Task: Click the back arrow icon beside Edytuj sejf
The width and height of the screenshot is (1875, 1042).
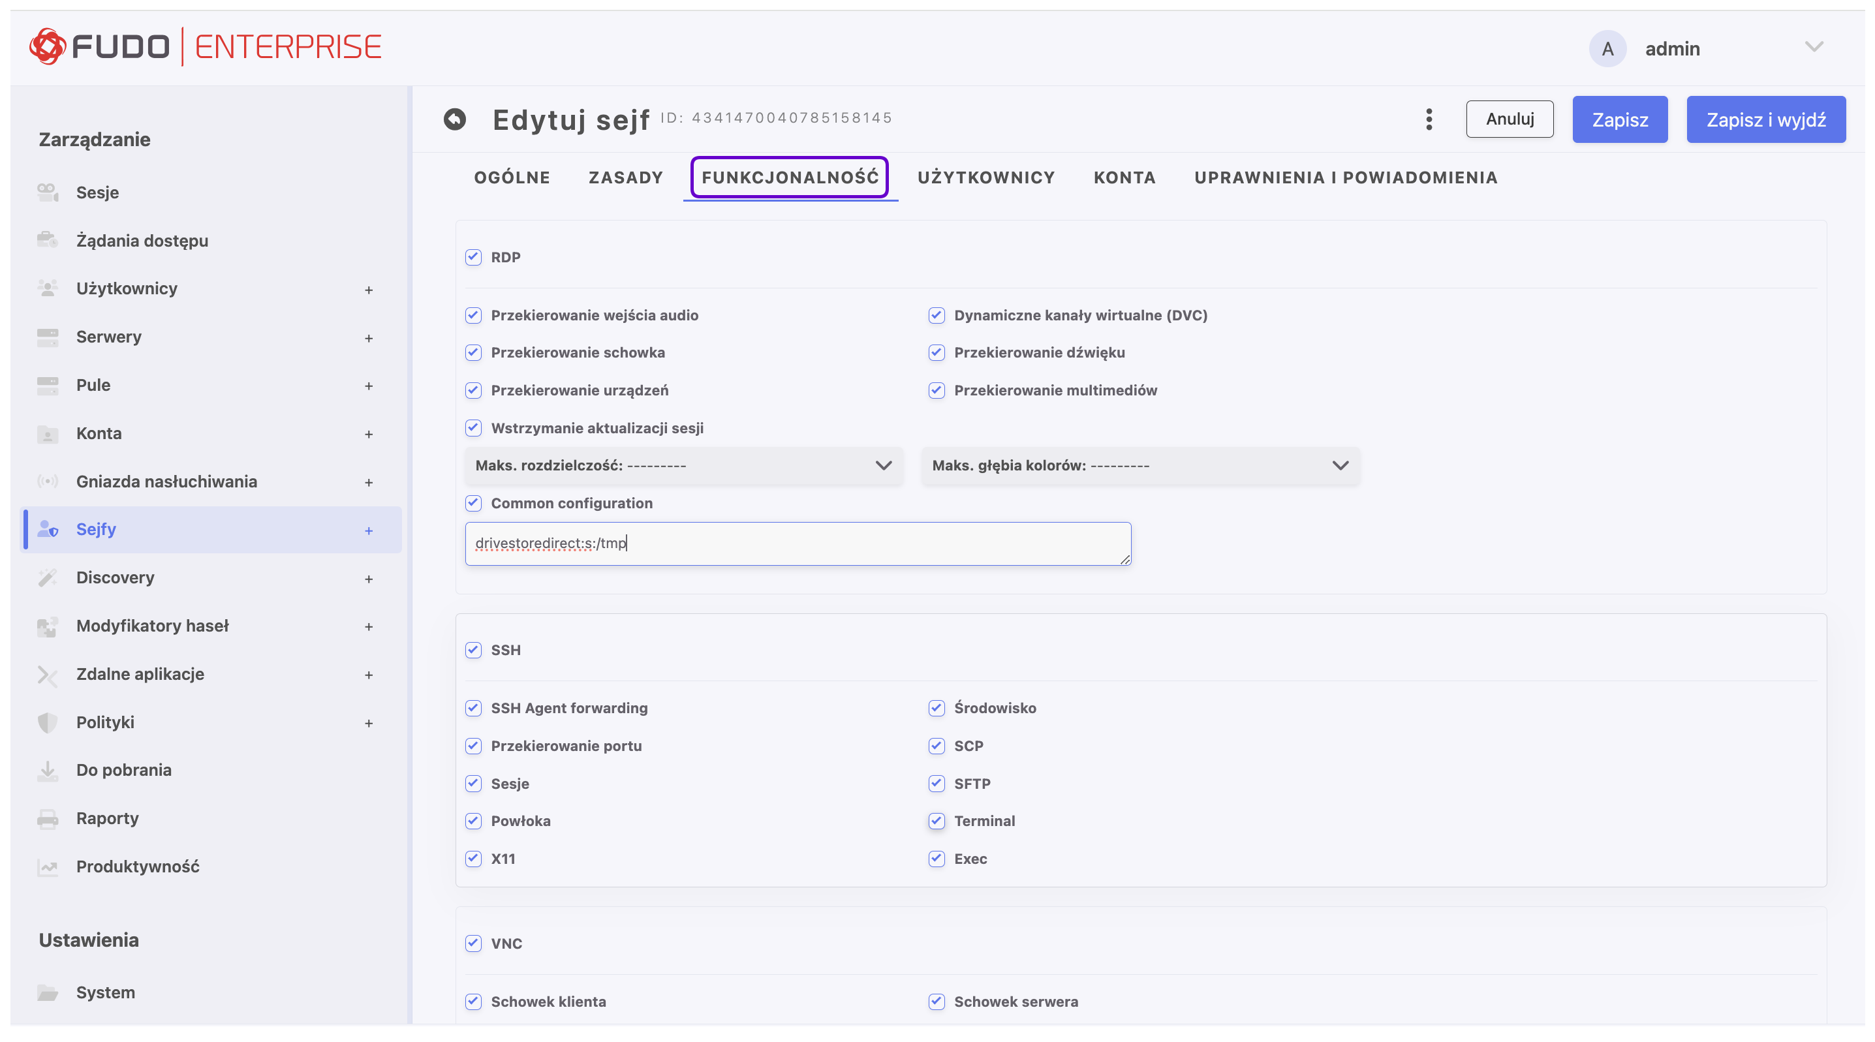Action: point(455,119)
